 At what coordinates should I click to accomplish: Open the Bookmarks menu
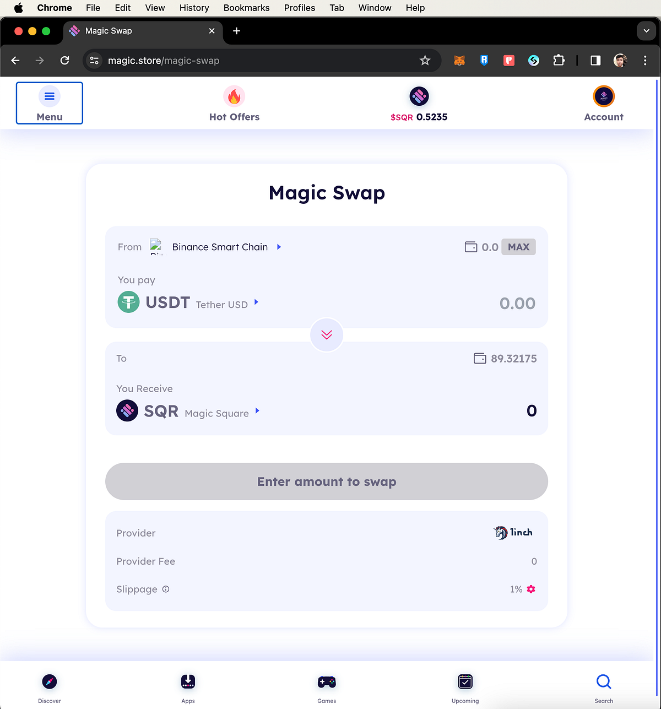tap(246, 8)
